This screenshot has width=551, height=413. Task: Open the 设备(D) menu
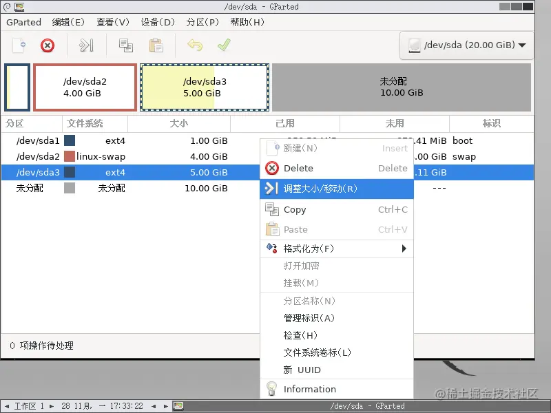pos(158,22)
